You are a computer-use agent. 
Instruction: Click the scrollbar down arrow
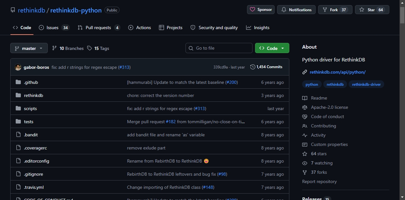click(x=402, y=197)
